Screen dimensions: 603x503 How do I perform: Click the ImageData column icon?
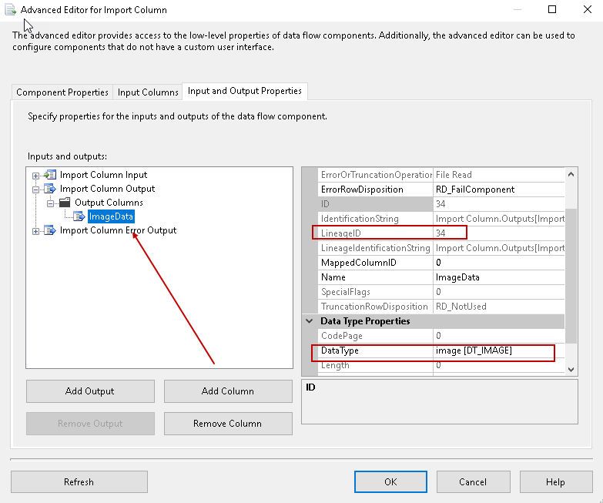tap(79, 216)
